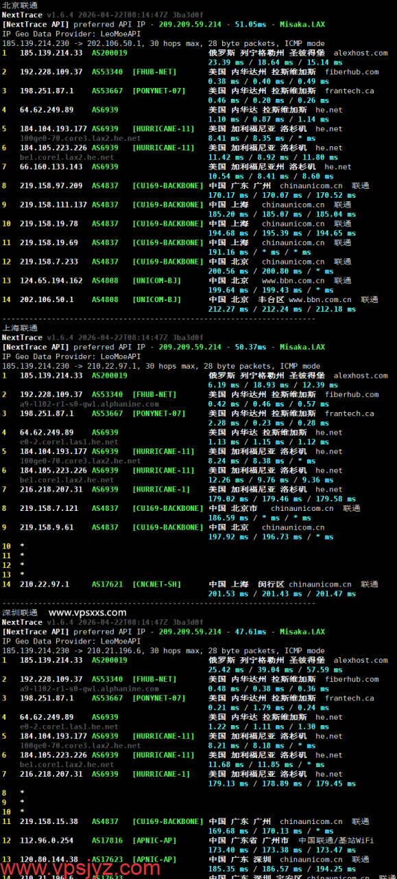Screen dimensions: 397x879
Task: Click IP address 66.160.133.143
Action: 51,166
